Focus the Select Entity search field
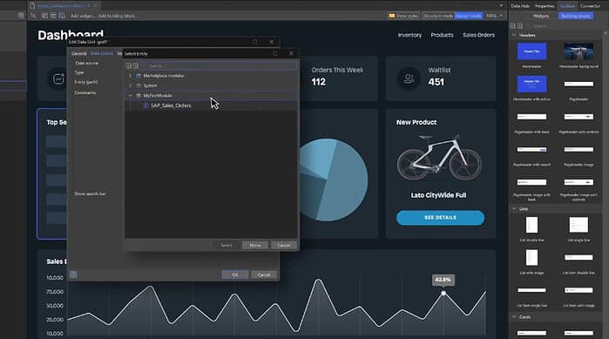This screenshot has width=609, height=339. [x=219, y=65]
